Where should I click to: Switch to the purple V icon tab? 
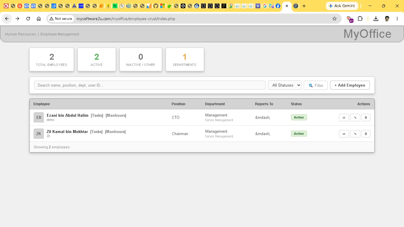pos(258,6)
